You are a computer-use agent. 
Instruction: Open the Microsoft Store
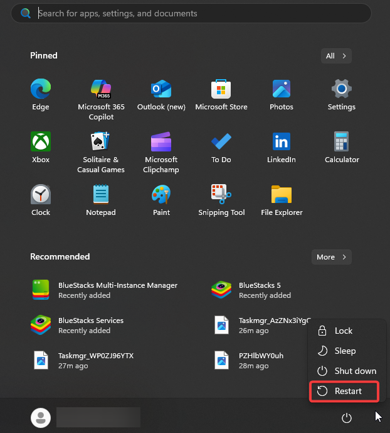tap(221, 95)
